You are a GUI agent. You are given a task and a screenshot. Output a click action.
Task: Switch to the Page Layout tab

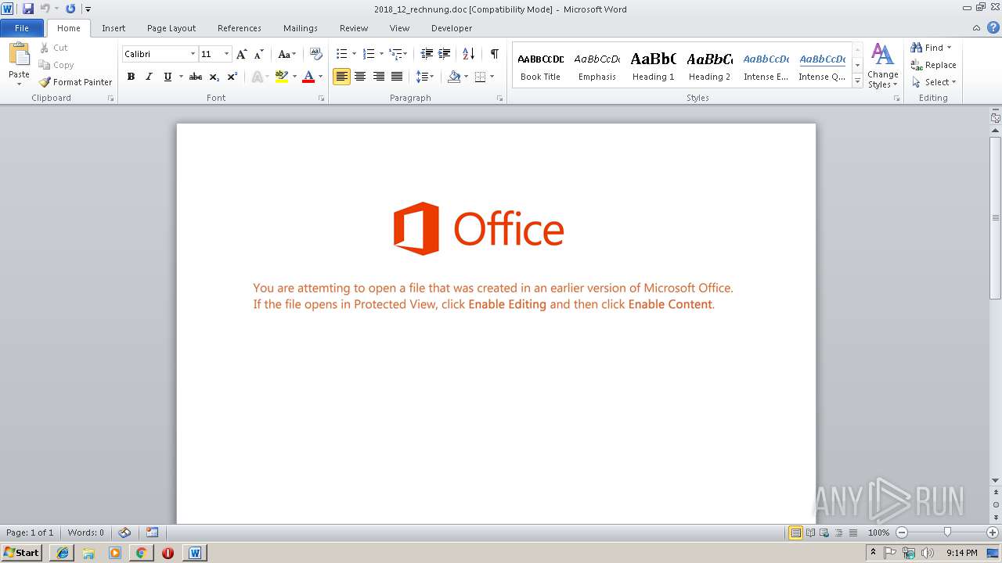[x=171, y=28]
